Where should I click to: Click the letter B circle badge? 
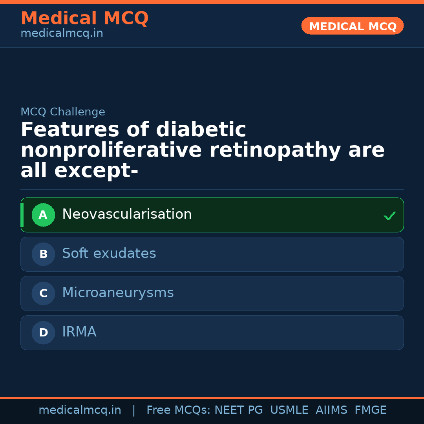pyautogui.click(x=43, y=254)
